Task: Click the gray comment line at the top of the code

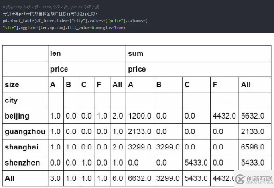Action: coord(52,7)
